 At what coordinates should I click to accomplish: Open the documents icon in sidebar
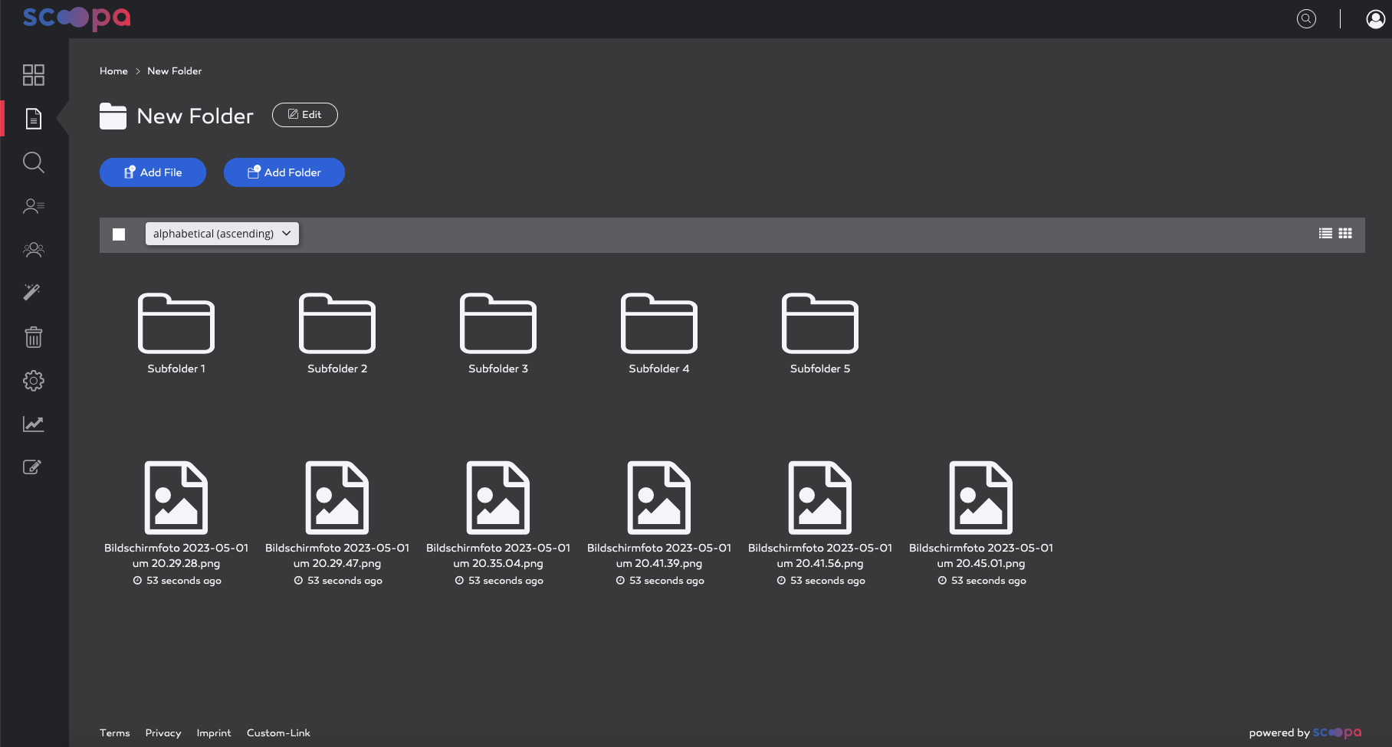coord(34,119)
